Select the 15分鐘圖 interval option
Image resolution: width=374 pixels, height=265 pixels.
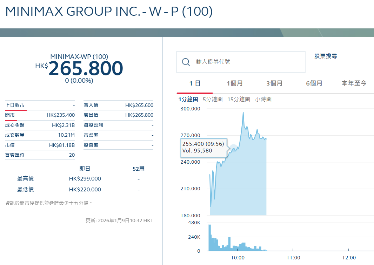click(239, 100)
